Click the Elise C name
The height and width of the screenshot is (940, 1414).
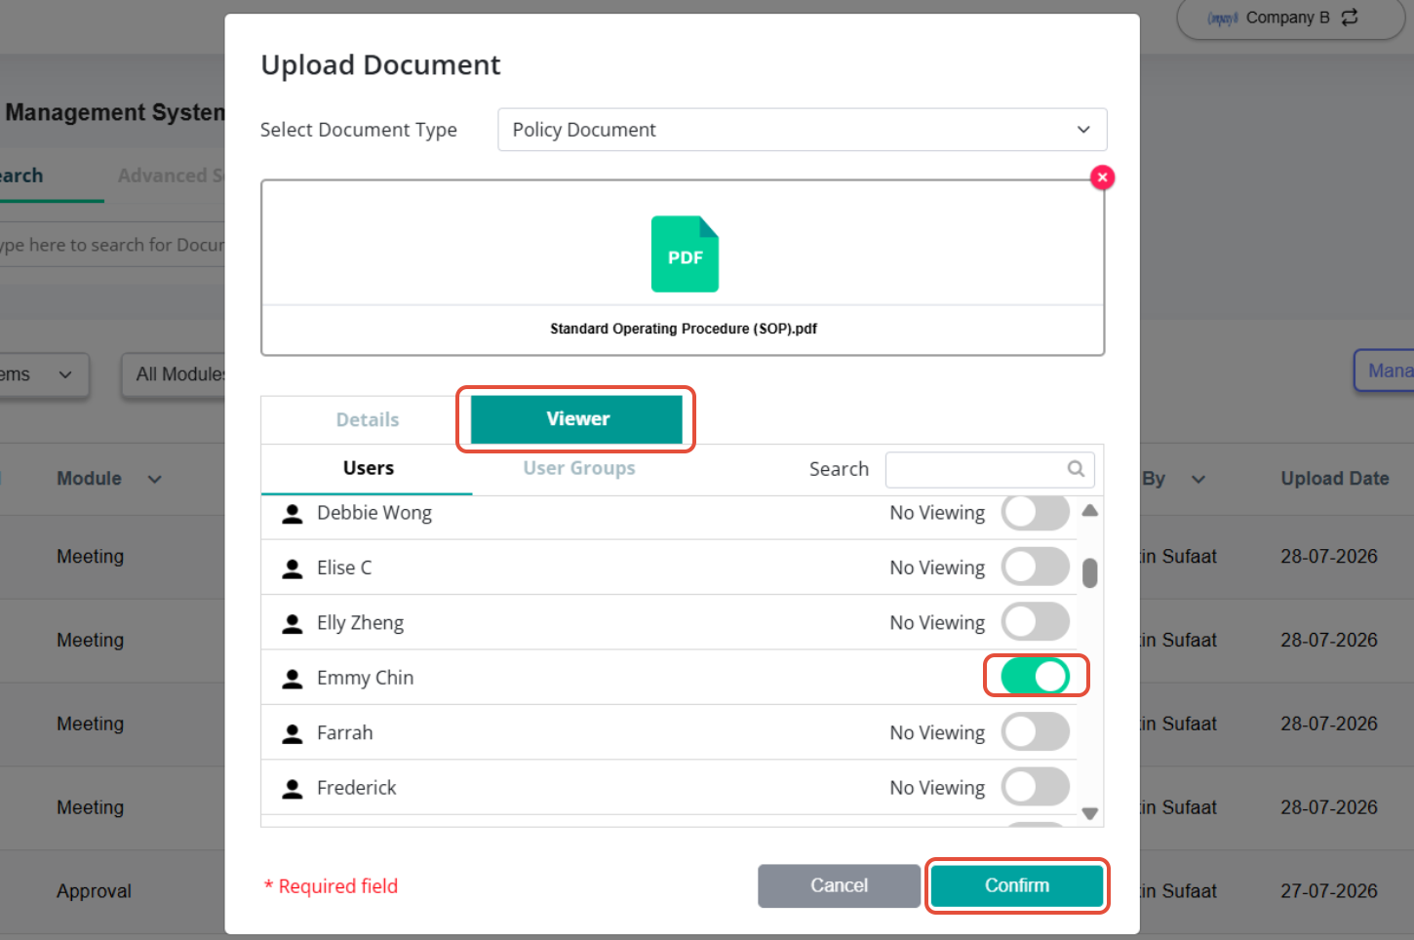click(x=344, y=568)
